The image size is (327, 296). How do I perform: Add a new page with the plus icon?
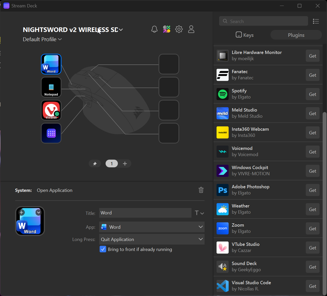click(125, 163)
